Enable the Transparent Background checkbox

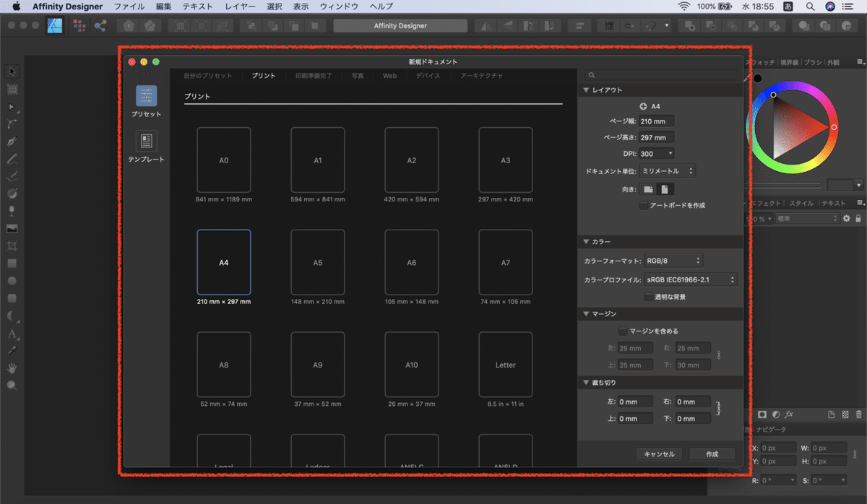point(648,297)
